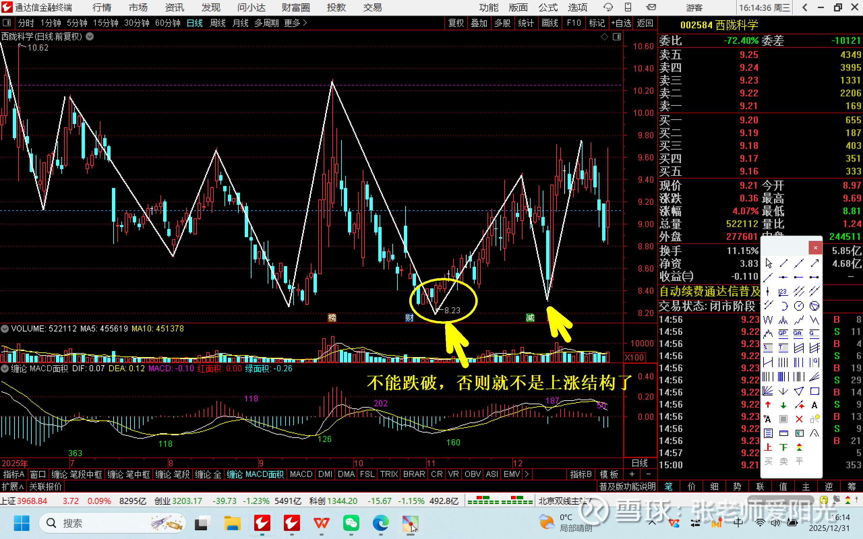
Task: Pick the circle drawing tool
Action: point(799,306)
